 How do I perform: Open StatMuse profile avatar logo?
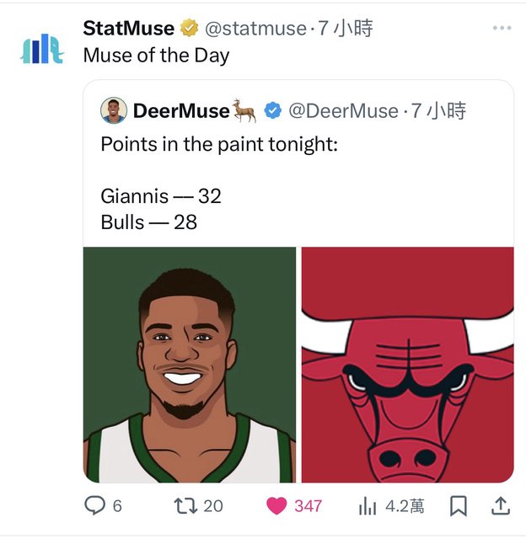tap(42, 49)
